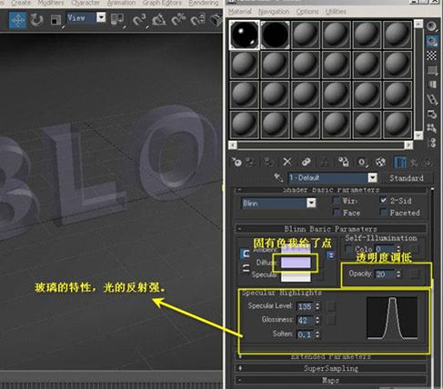The width and height of the screenshot is (443, 389).
Task: Click Show Map in Viewport cube icon
Action: click(x=381, y=162)
